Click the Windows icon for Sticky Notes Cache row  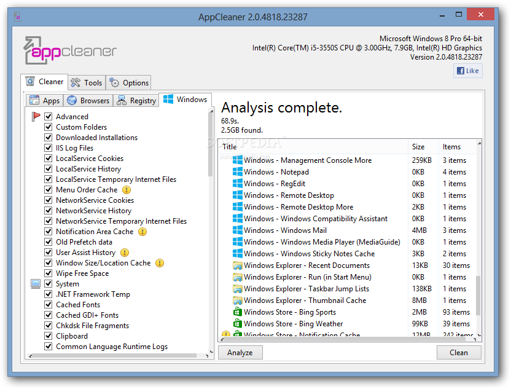238,253
